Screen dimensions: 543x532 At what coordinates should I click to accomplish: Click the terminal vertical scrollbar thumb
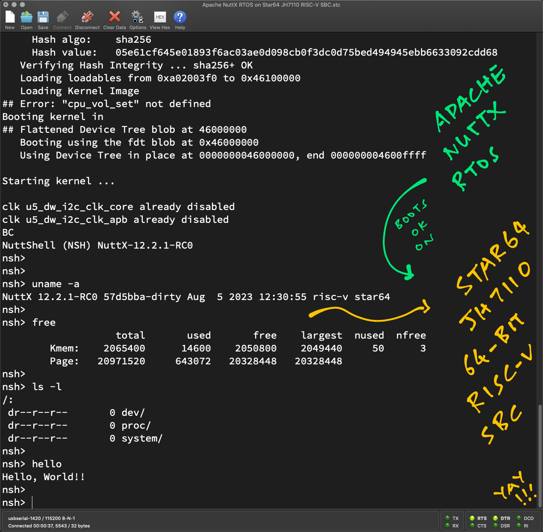coord(540,456)
